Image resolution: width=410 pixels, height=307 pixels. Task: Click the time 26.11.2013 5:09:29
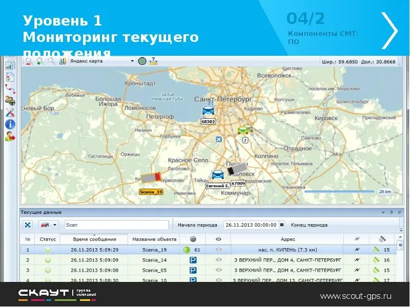click(94, 250)
